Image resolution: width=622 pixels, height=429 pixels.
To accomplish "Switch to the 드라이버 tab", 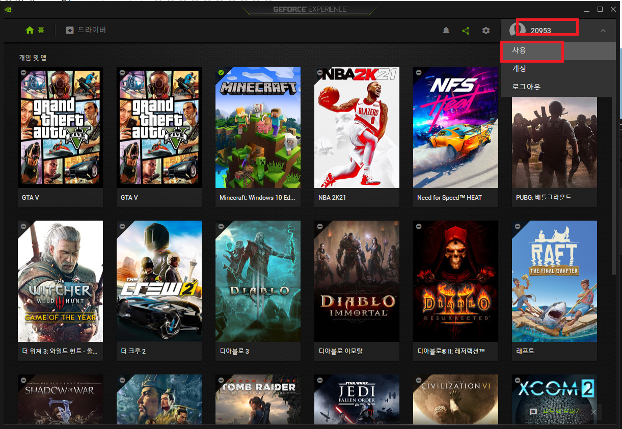I will 86,30.
